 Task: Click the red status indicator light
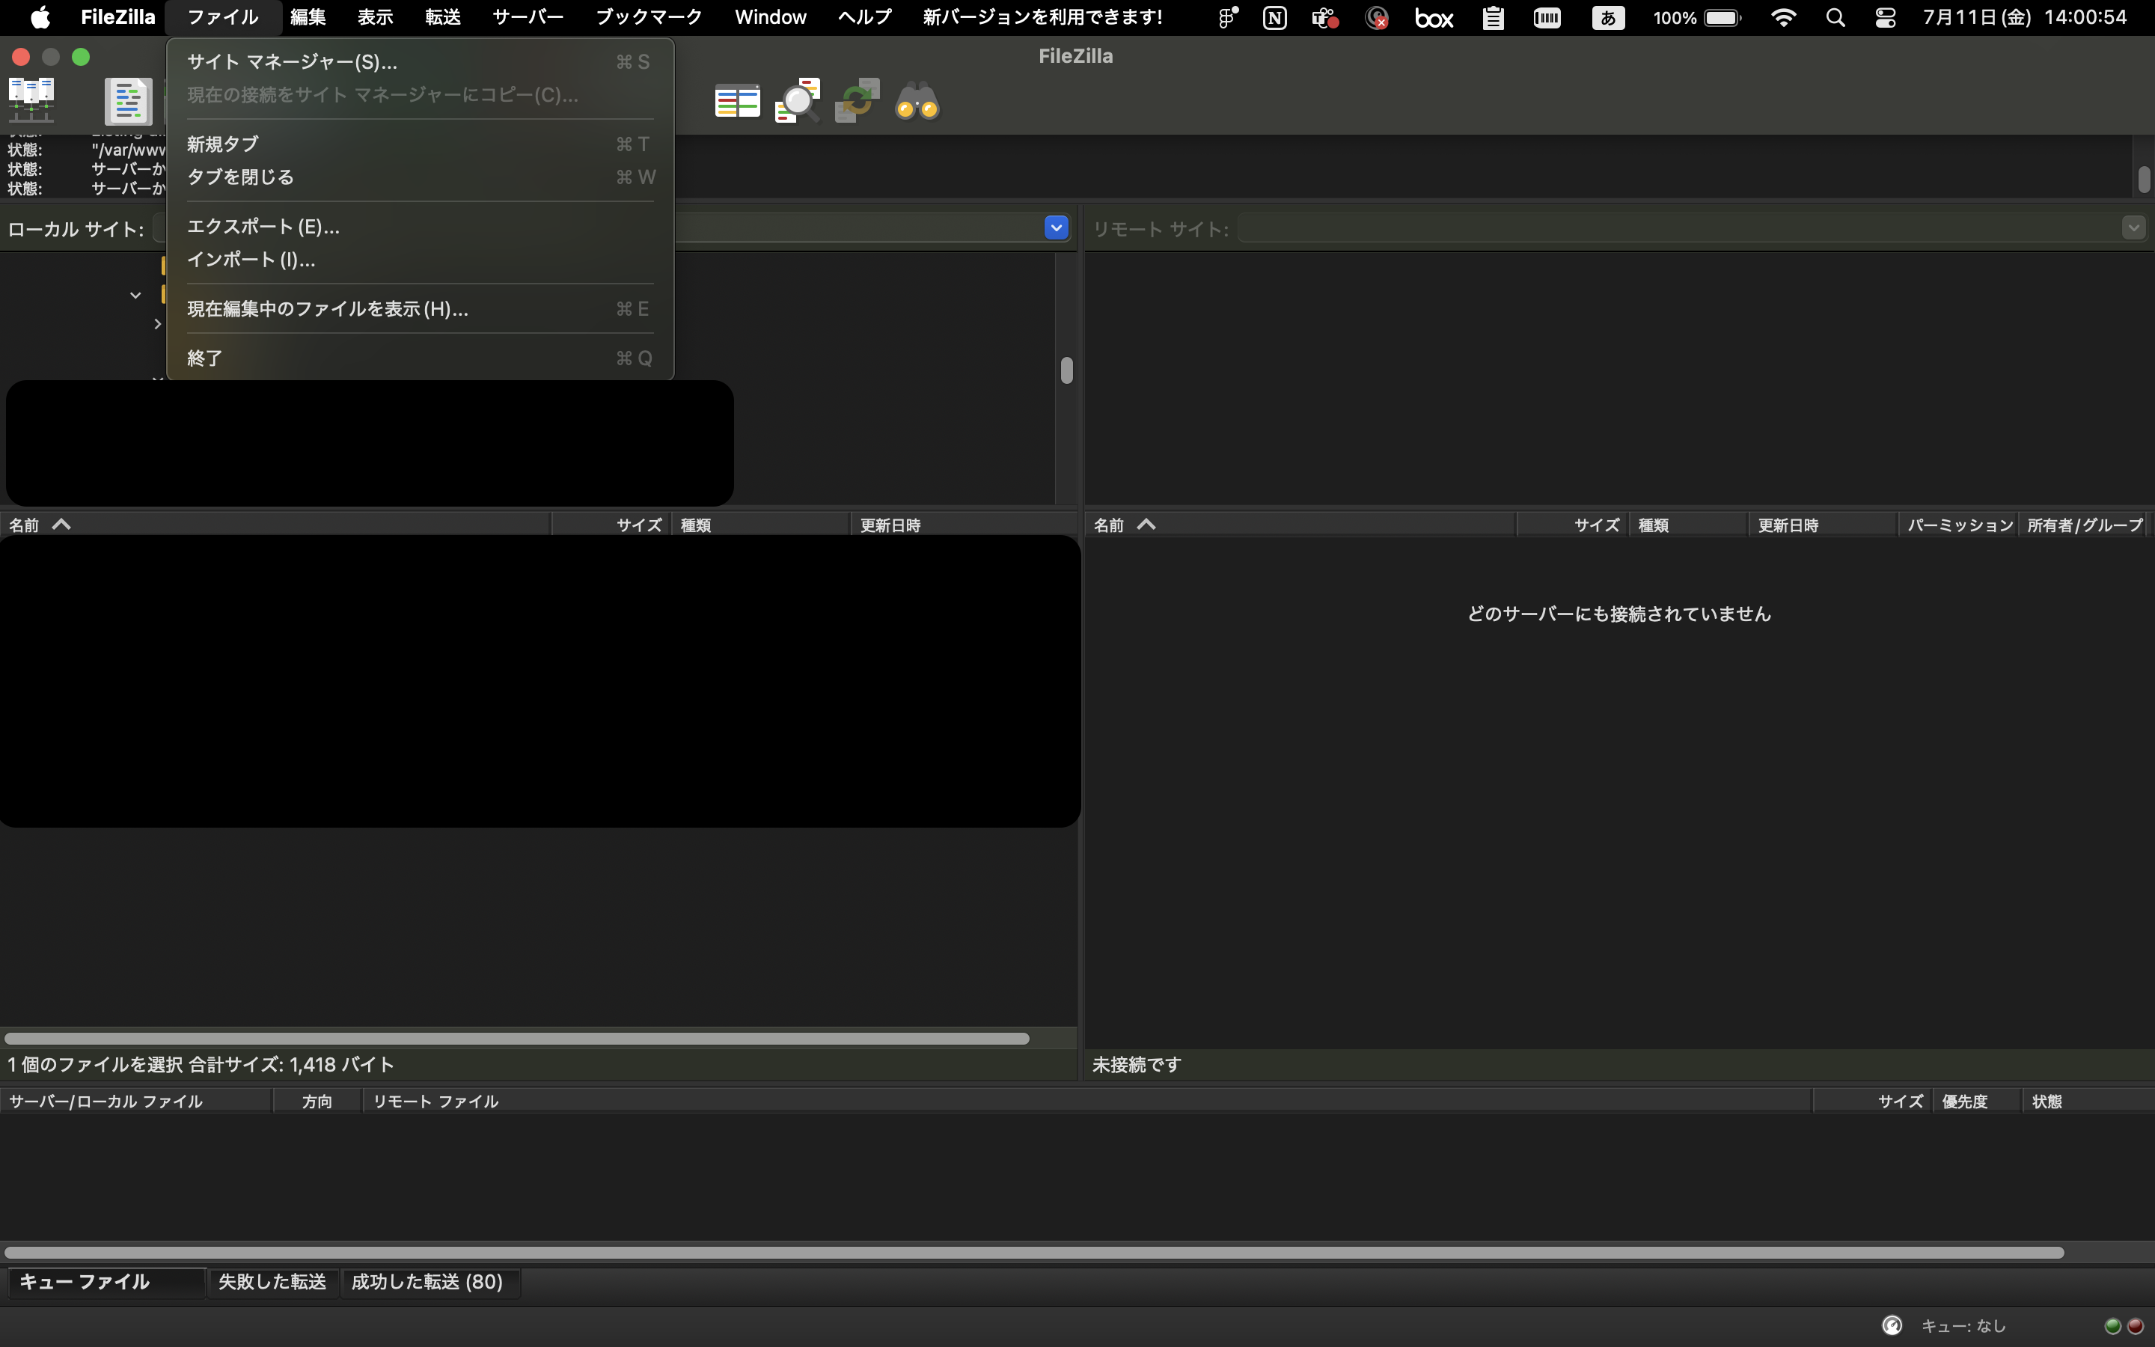2136,1325
